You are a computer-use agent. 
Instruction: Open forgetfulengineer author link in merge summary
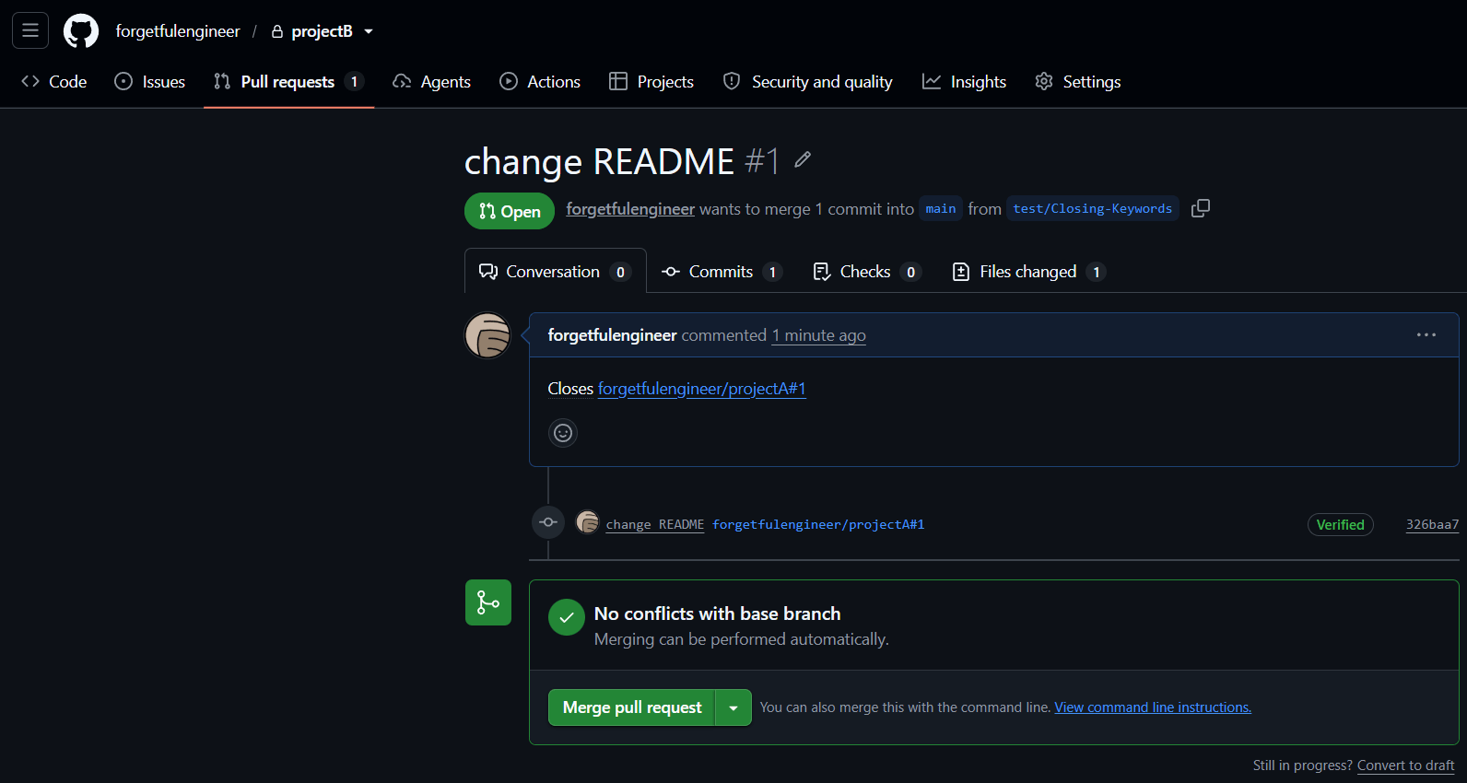(630, 209)
